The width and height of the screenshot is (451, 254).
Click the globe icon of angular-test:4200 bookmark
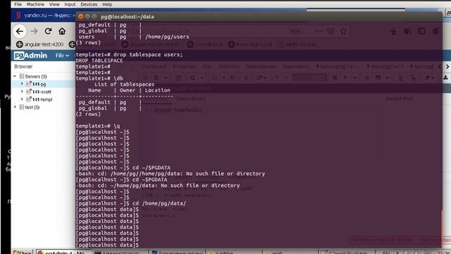20,44
